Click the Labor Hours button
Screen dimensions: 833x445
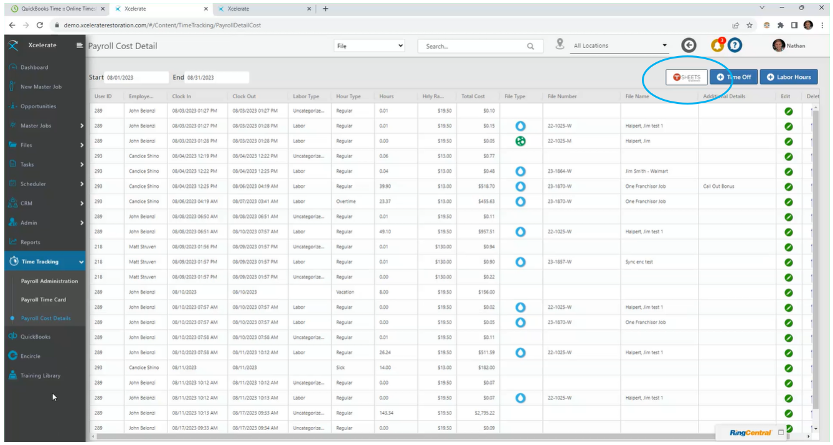[789, 77]
